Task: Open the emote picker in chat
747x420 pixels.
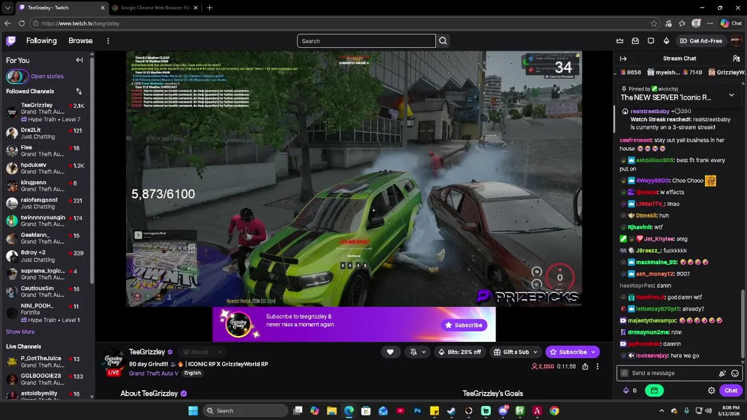Action: pos(735,373)
